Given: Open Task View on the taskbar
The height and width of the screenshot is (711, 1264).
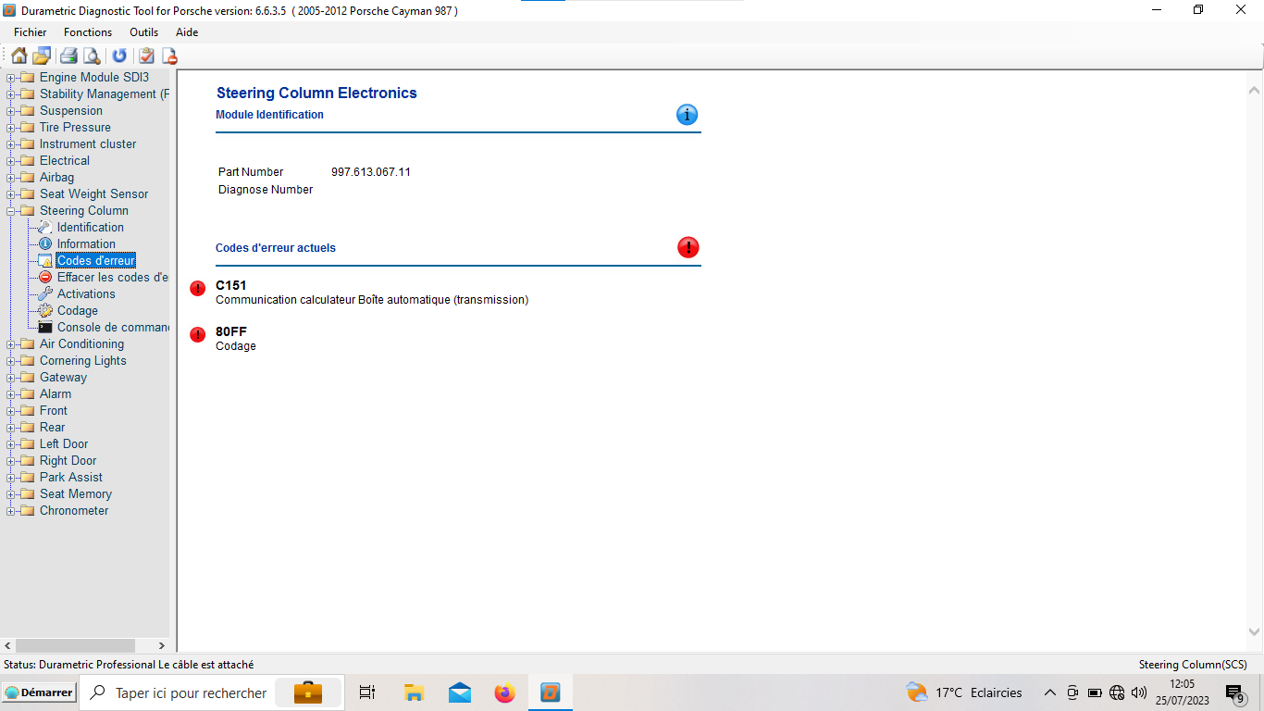Looking at the screenshot, I should click(367, 692).
